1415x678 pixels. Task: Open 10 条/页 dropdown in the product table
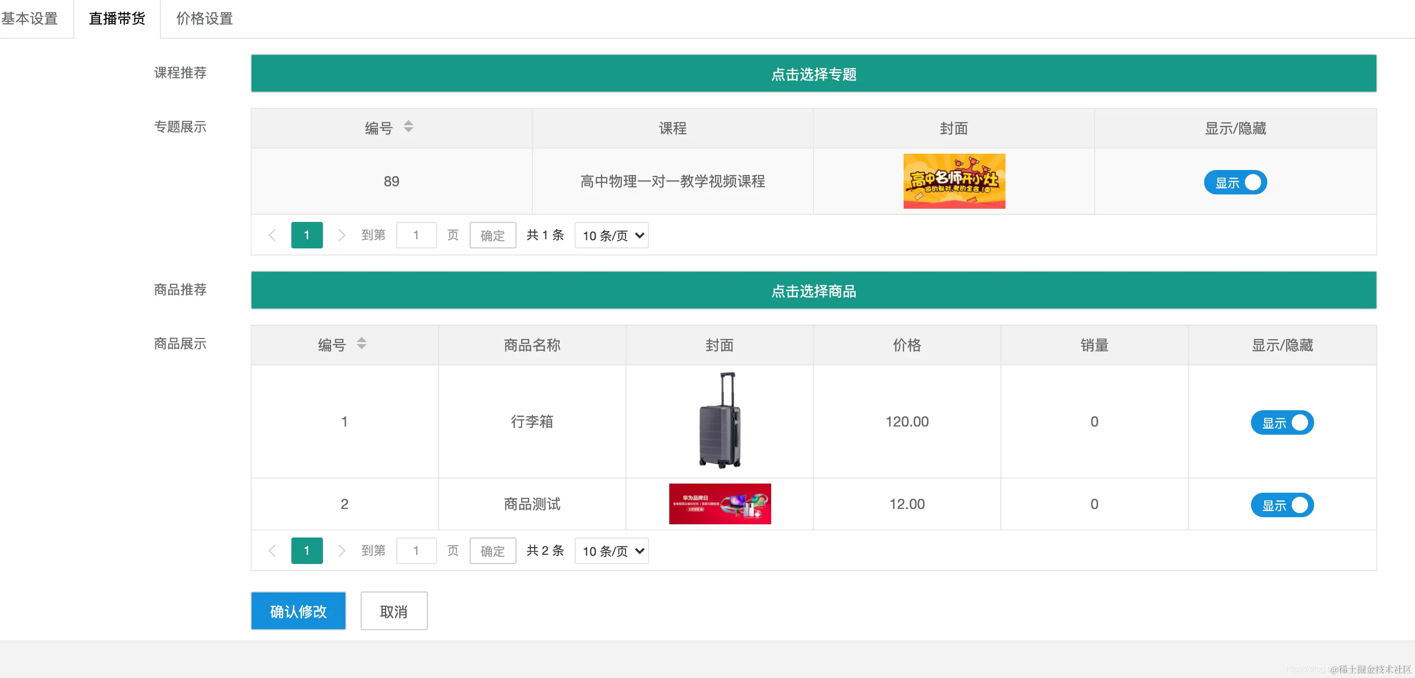611,551
